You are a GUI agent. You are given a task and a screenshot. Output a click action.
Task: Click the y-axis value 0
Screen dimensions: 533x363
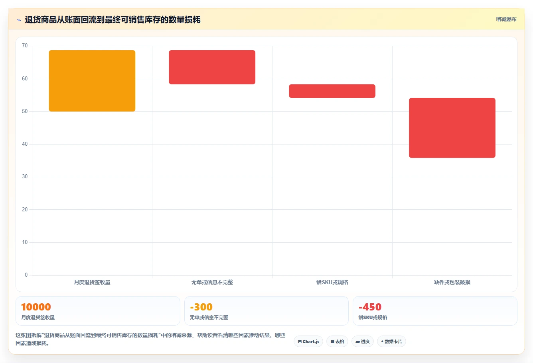26,275
